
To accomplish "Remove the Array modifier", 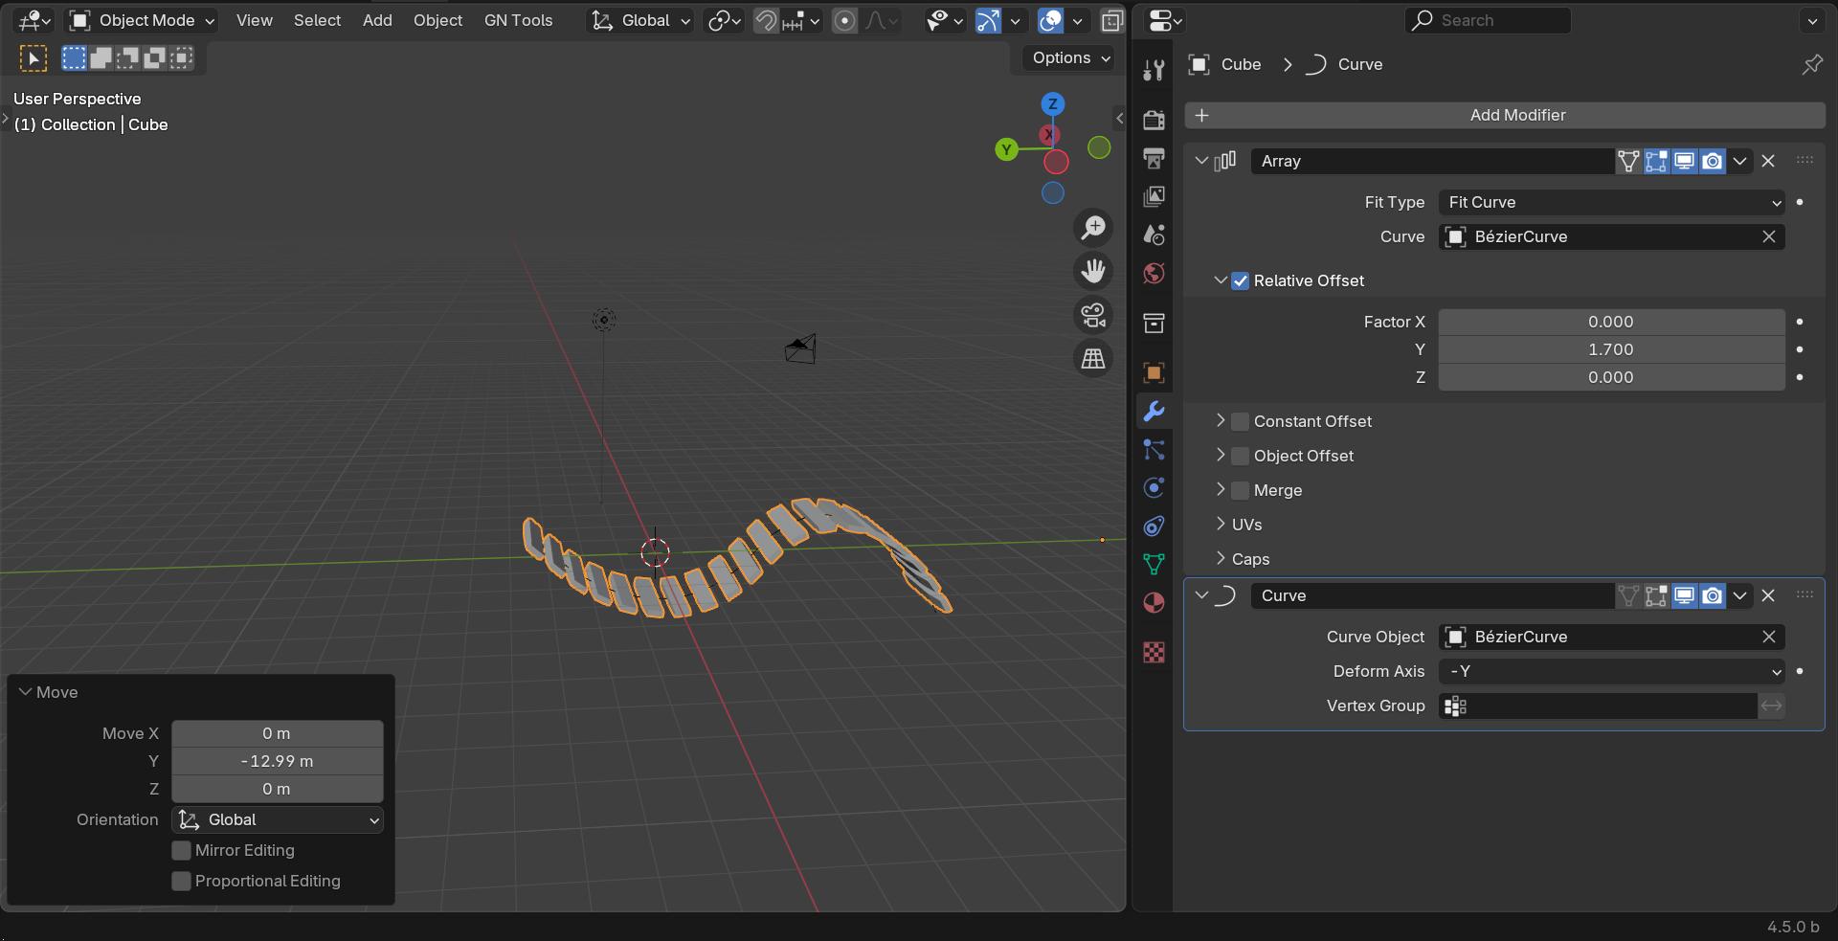I will point(1768,161).
